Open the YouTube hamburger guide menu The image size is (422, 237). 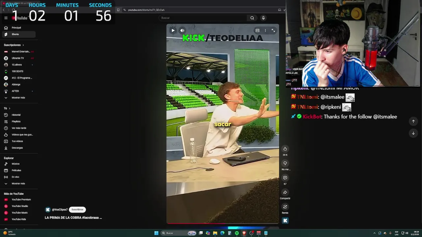[x=6, y=18]
